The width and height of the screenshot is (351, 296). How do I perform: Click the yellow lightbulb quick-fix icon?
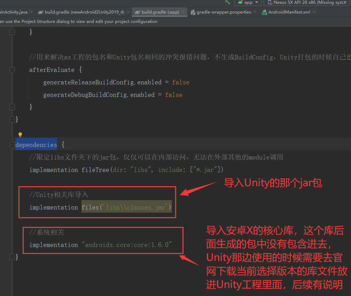tap(20, 135)
